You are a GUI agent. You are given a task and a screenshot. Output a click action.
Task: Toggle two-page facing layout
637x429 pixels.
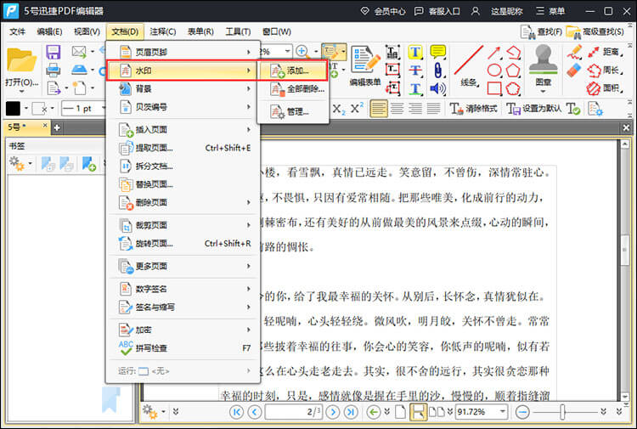click(x=437, y=412)
